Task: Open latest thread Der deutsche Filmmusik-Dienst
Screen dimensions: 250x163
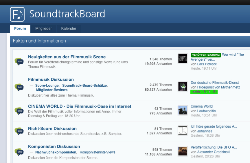Action: (215, 83)
